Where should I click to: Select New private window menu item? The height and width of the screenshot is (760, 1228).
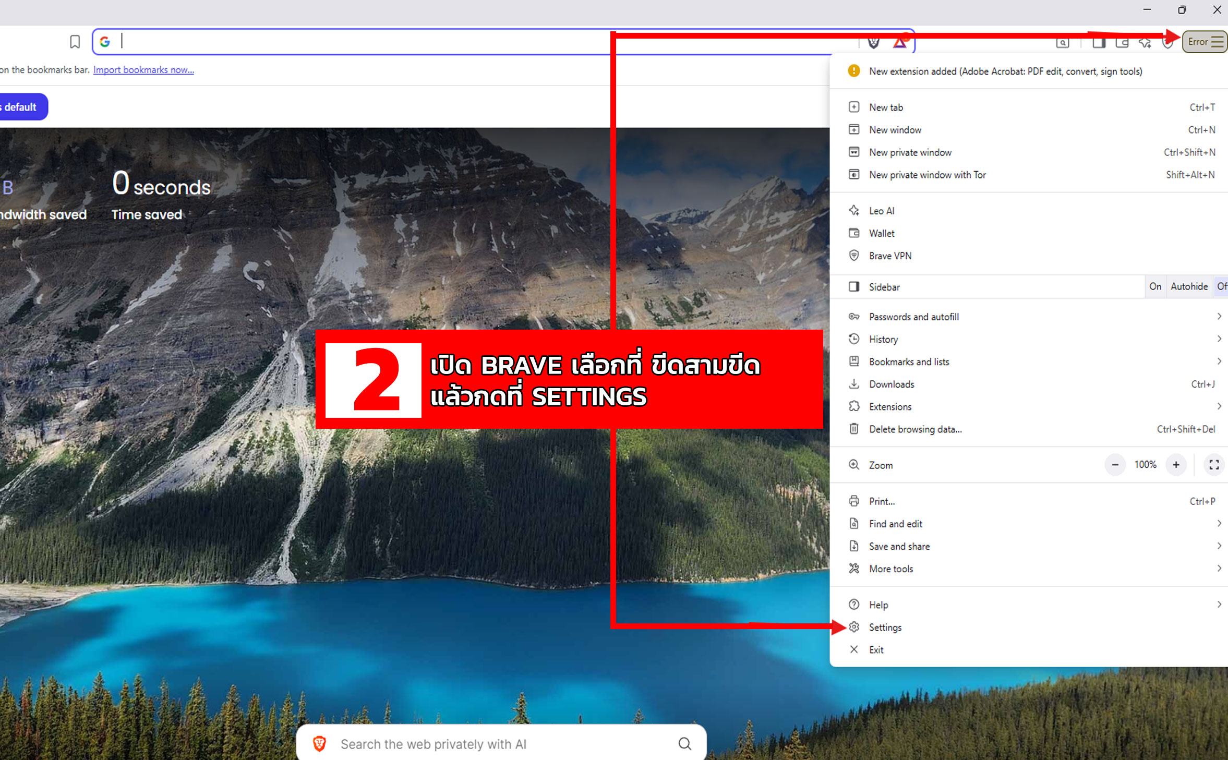[1029, 152]
